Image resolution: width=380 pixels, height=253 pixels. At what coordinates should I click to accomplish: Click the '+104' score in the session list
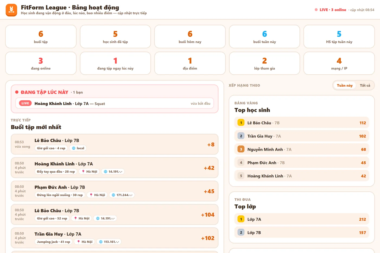pyautogui.click(x=208, y=215)
